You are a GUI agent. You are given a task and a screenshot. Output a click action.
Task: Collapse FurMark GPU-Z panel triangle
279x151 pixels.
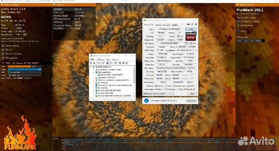pyautogui.click(x=54, y=5)
